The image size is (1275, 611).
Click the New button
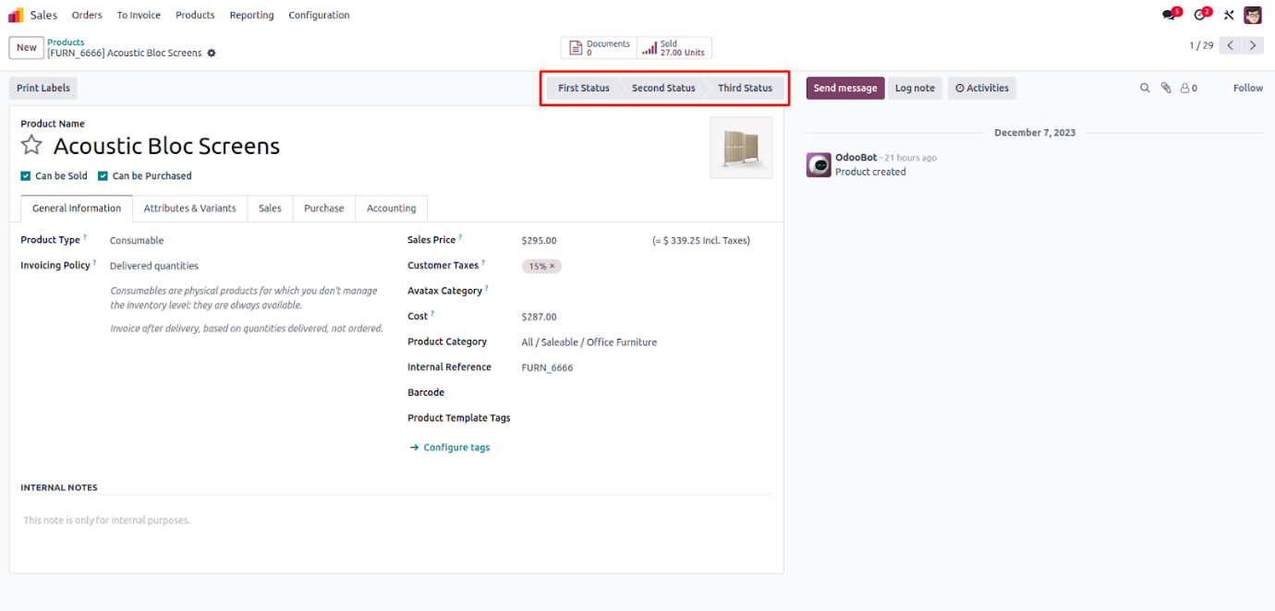[x=27, y=48]
